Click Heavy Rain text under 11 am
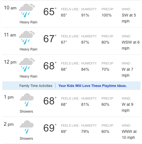Image resolution: width=142 pixels, height=144 pixels. point(29,49)
